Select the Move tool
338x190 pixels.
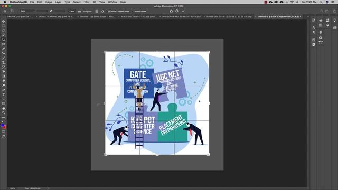[x=4, y=21]
